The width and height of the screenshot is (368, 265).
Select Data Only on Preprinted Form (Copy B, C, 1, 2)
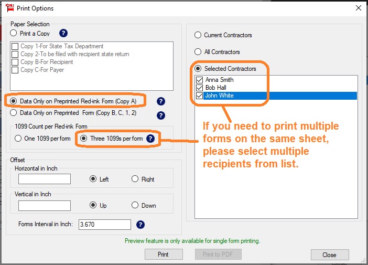click(14, 113)
